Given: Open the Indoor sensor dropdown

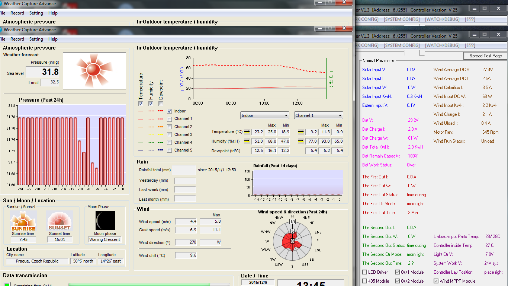Looking at the screenshot, I should point(264,115).
